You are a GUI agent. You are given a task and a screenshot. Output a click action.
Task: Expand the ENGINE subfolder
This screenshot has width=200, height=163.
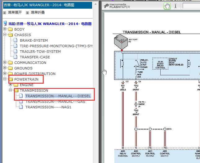pos(10,85)
